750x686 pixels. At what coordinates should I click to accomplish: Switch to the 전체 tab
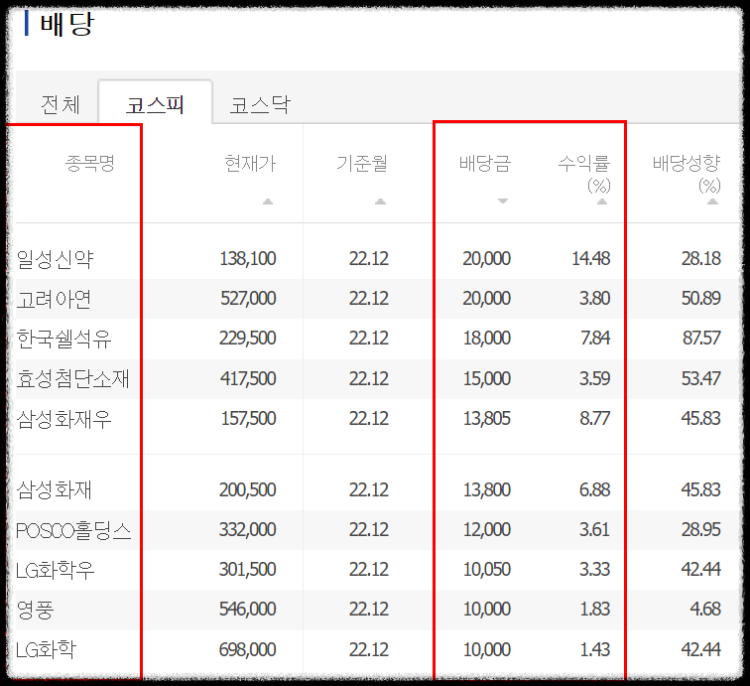pyautogui.click(x=61, y=105)
